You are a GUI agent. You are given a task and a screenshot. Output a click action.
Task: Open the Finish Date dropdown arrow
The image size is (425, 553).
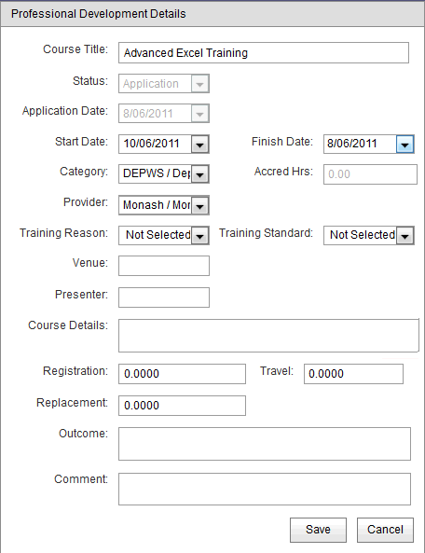[404, 145]
